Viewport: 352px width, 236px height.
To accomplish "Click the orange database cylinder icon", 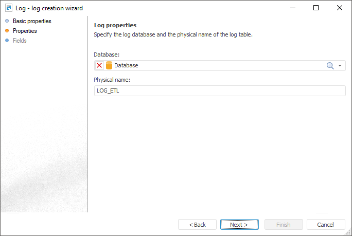I will (x=109, y=66).
